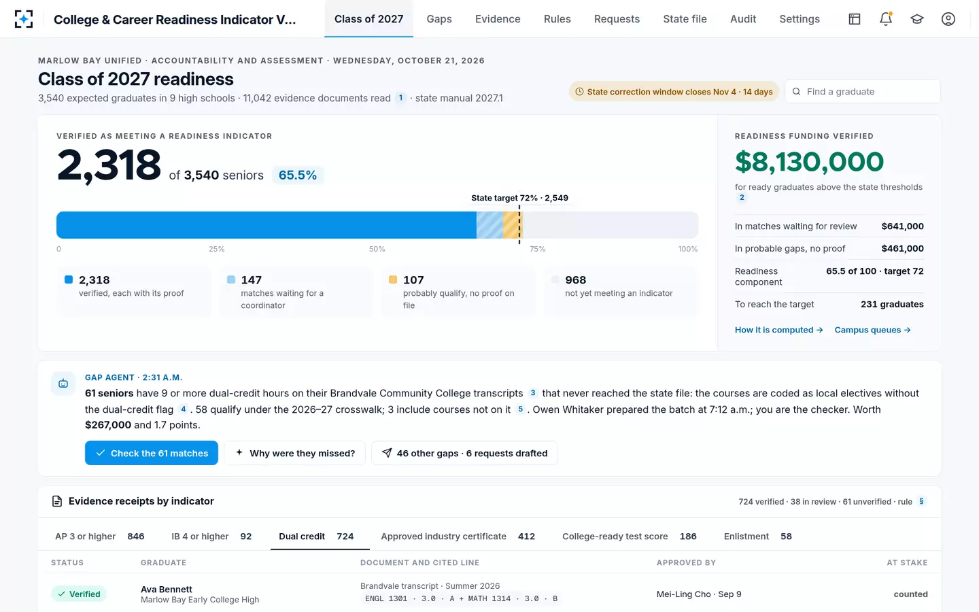Select the IB 4 or higher indicator tab
Image resolution: width=979 pixels, height=612 pixels.
[x=211, y=537]
